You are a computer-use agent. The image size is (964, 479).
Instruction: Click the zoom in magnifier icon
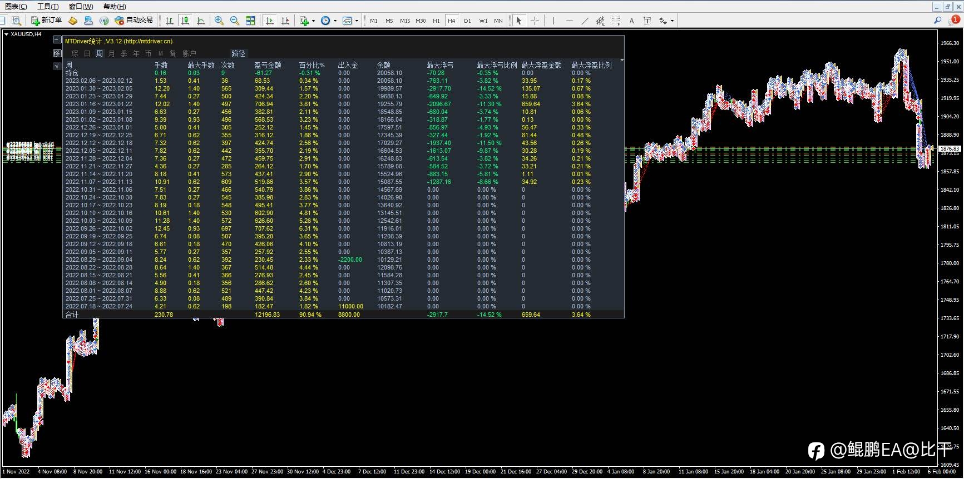tap(219, 21)
